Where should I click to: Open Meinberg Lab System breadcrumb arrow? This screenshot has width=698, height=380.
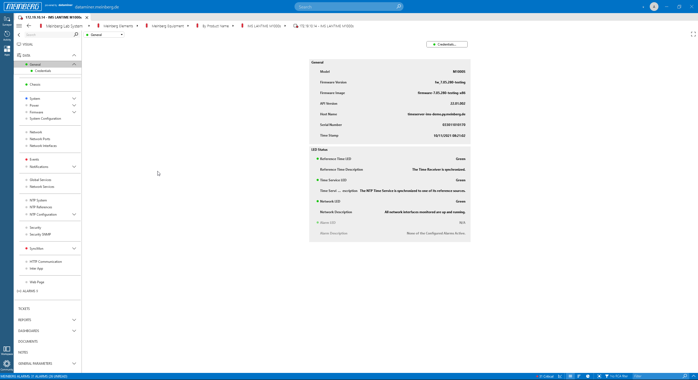pos(89,26)
